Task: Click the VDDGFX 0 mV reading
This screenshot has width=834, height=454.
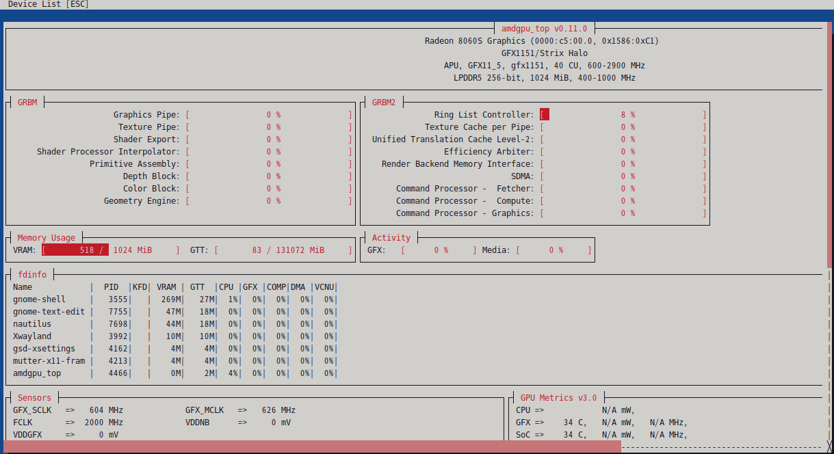Action: (x=66, y=435)
